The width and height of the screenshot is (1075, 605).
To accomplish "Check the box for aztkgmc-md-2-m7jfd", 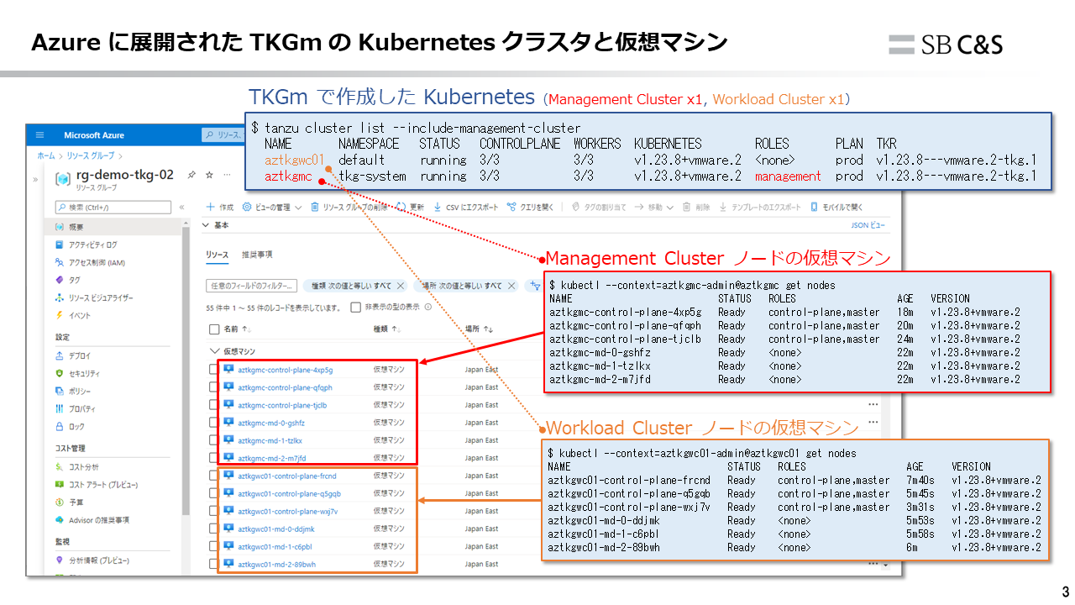I will [x=214, y=458].
